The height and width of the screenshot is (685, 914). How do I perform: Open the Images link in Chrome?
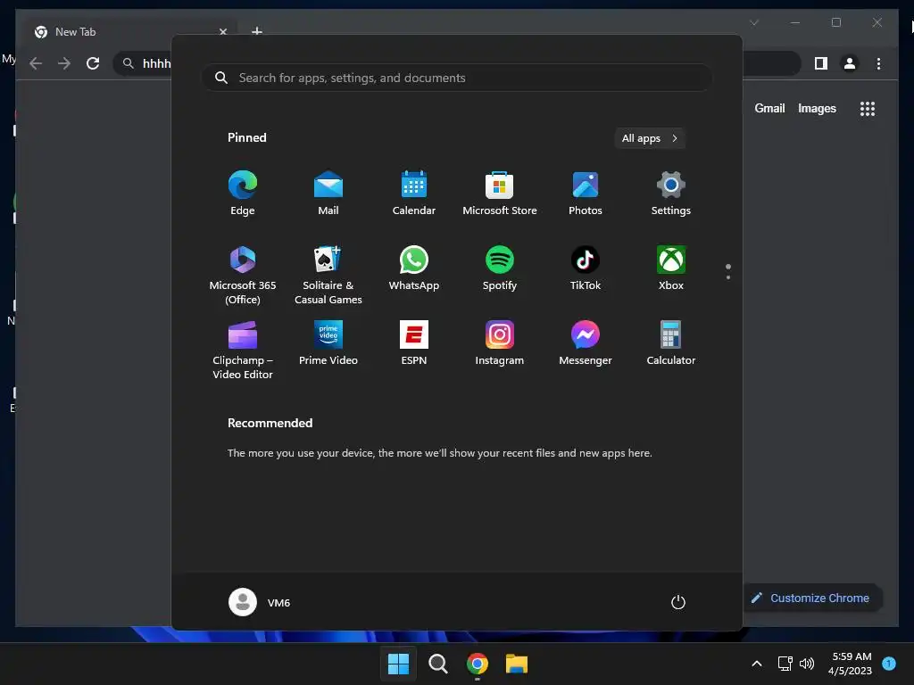click(817, 108)
